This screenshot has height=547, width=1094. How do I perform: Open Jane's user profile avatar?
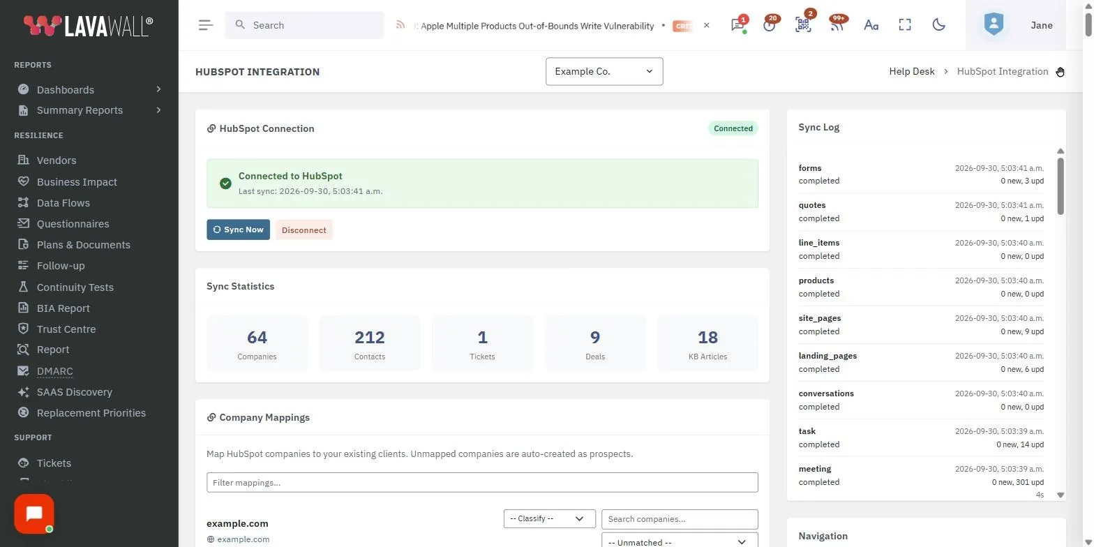[994, 25]
